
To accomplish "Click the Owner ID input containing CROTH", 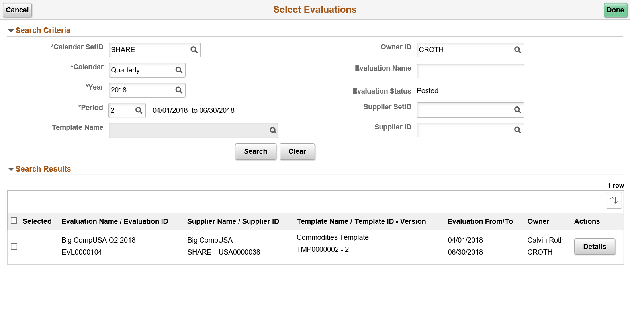I will pos(470,50).
